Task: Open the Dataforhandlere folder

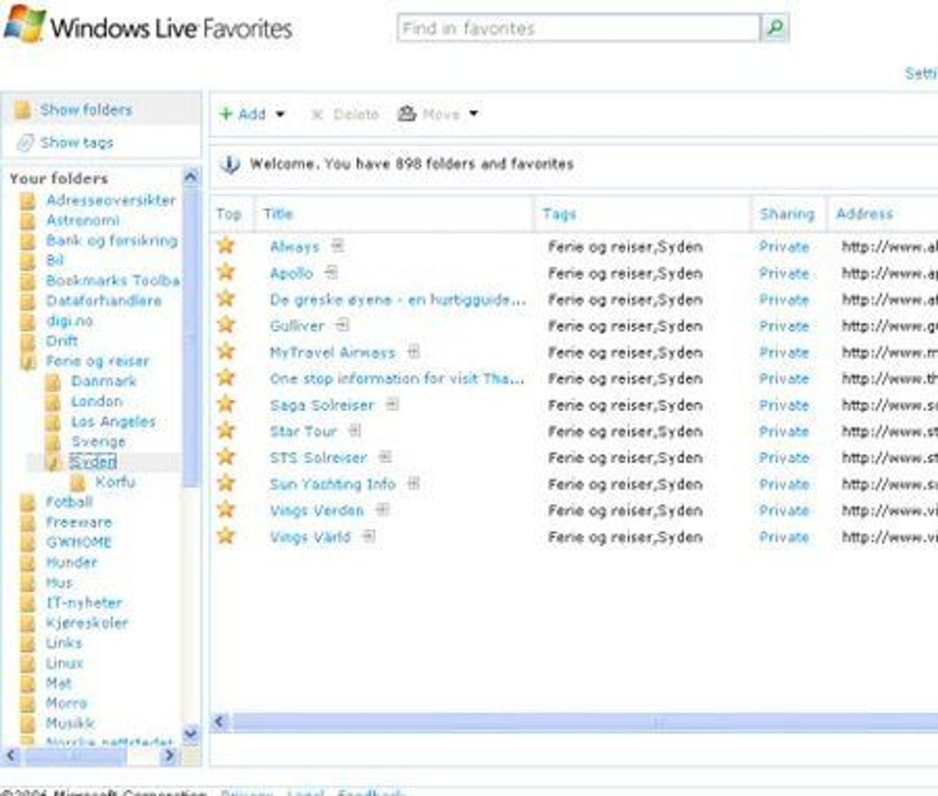Action: (x=104, y=301)
